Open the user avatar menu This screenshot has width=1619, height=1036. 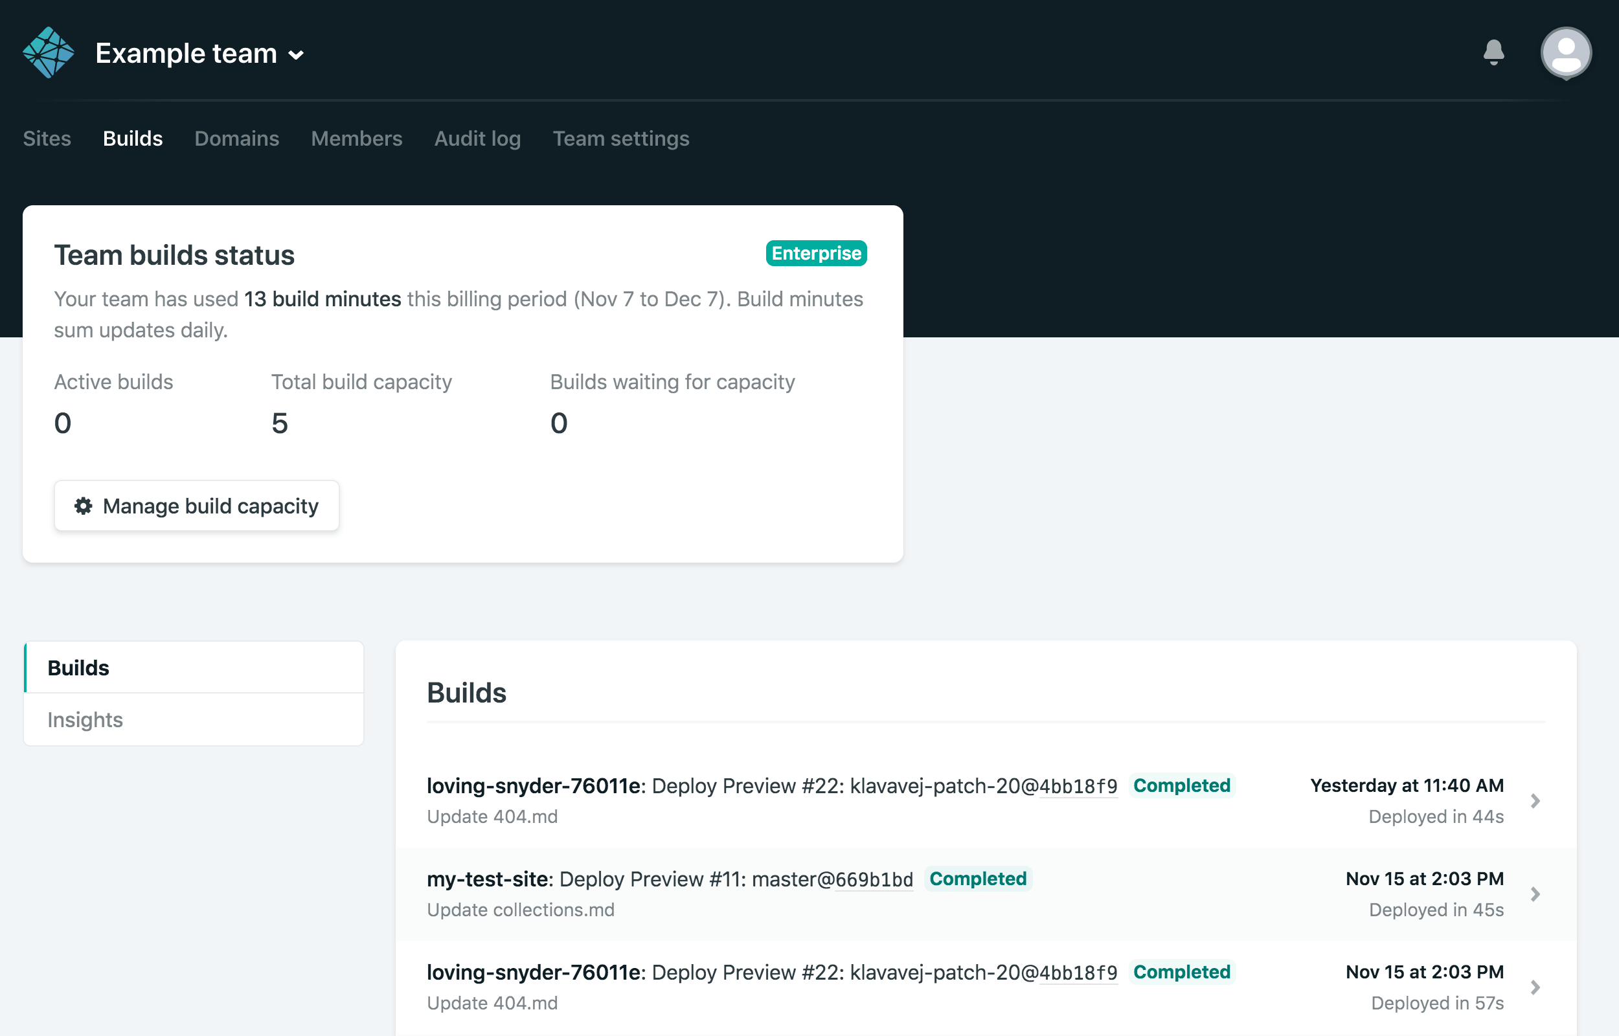[1565, 52]
